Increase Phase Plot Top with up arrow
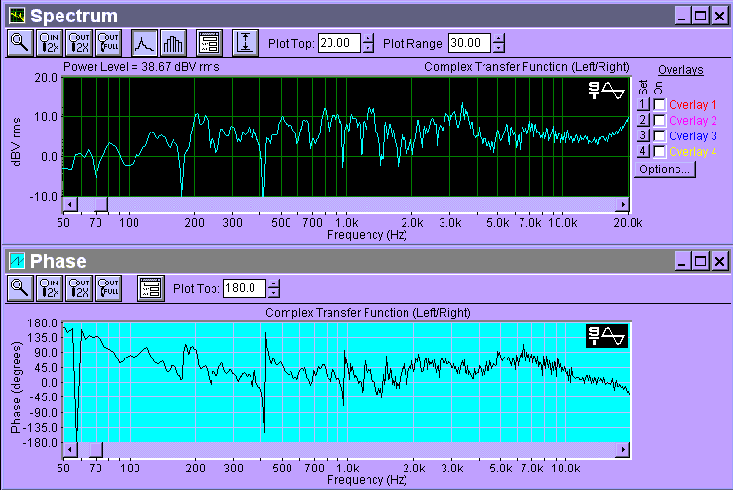The width and height of the screenshot is (734, 490). (x=273, y=283)
